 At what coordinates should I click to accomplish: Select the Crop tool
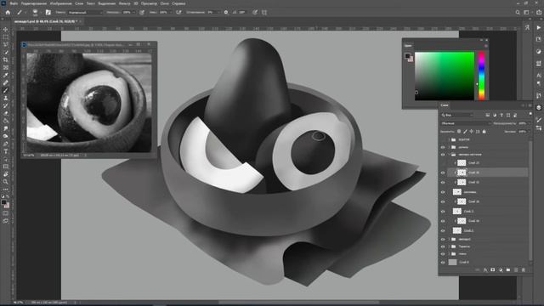[6, 60]
